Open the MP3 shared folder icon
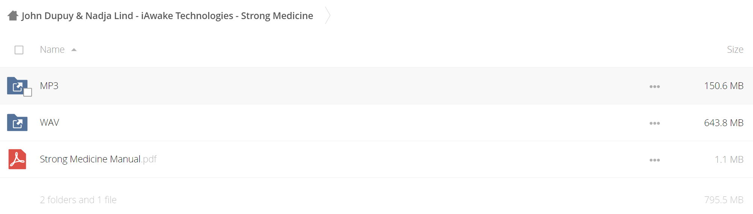753x214 pixels. pos(17,86)
